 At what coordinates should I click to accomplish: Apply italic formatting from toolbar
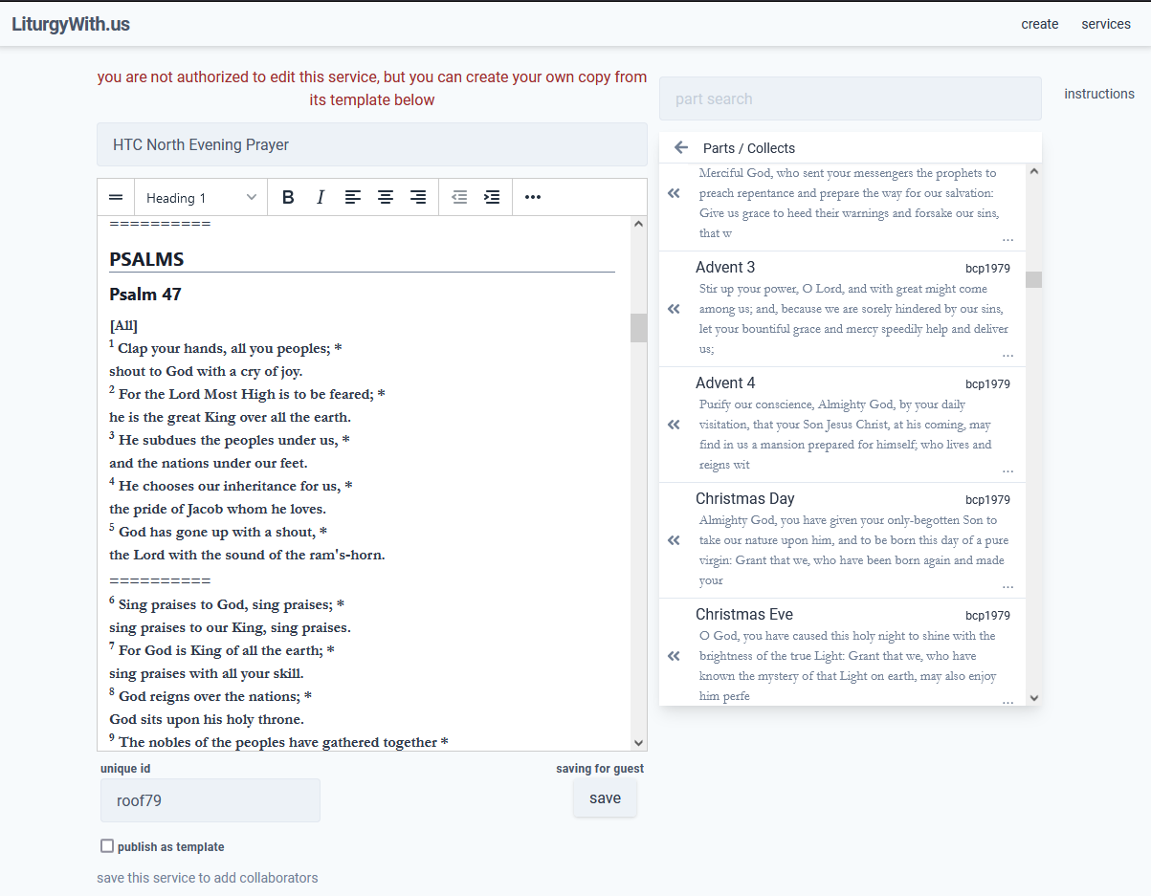(x=321, y=197)
